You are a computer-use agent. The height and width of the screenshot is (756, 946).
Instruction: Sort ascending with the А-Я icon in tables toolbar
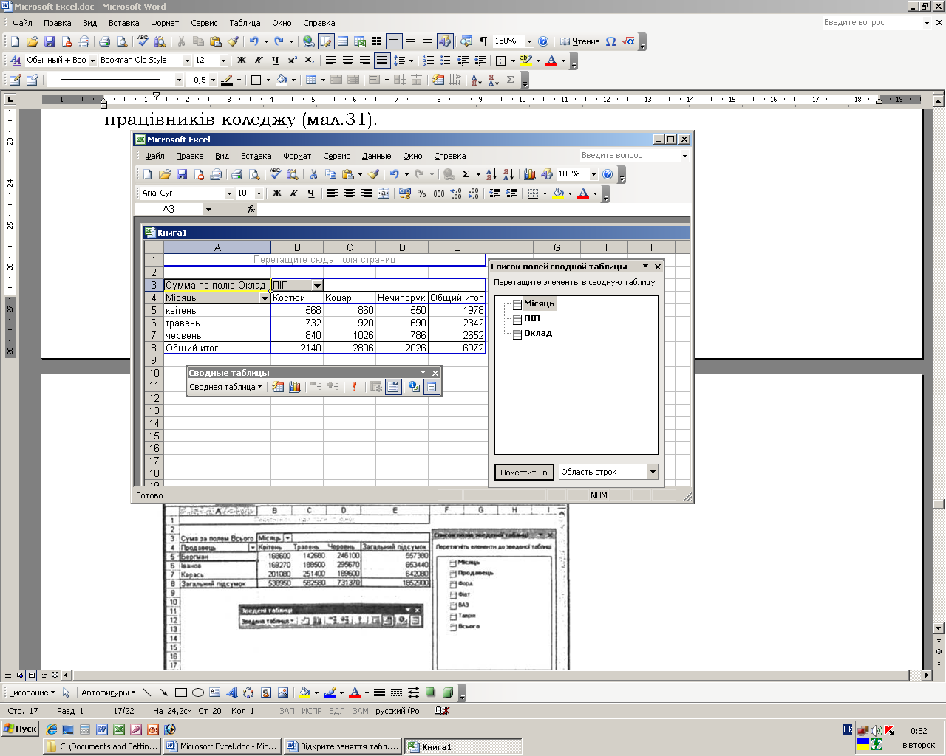(x=477, y=80)
